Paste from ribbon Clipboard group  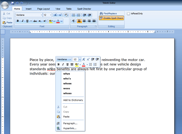coord(7,22)
